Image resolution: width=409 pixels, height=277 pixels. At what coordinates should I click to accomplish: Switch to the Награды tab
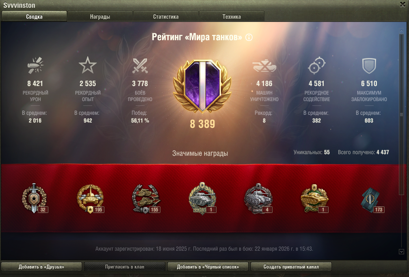coord(100,16)
